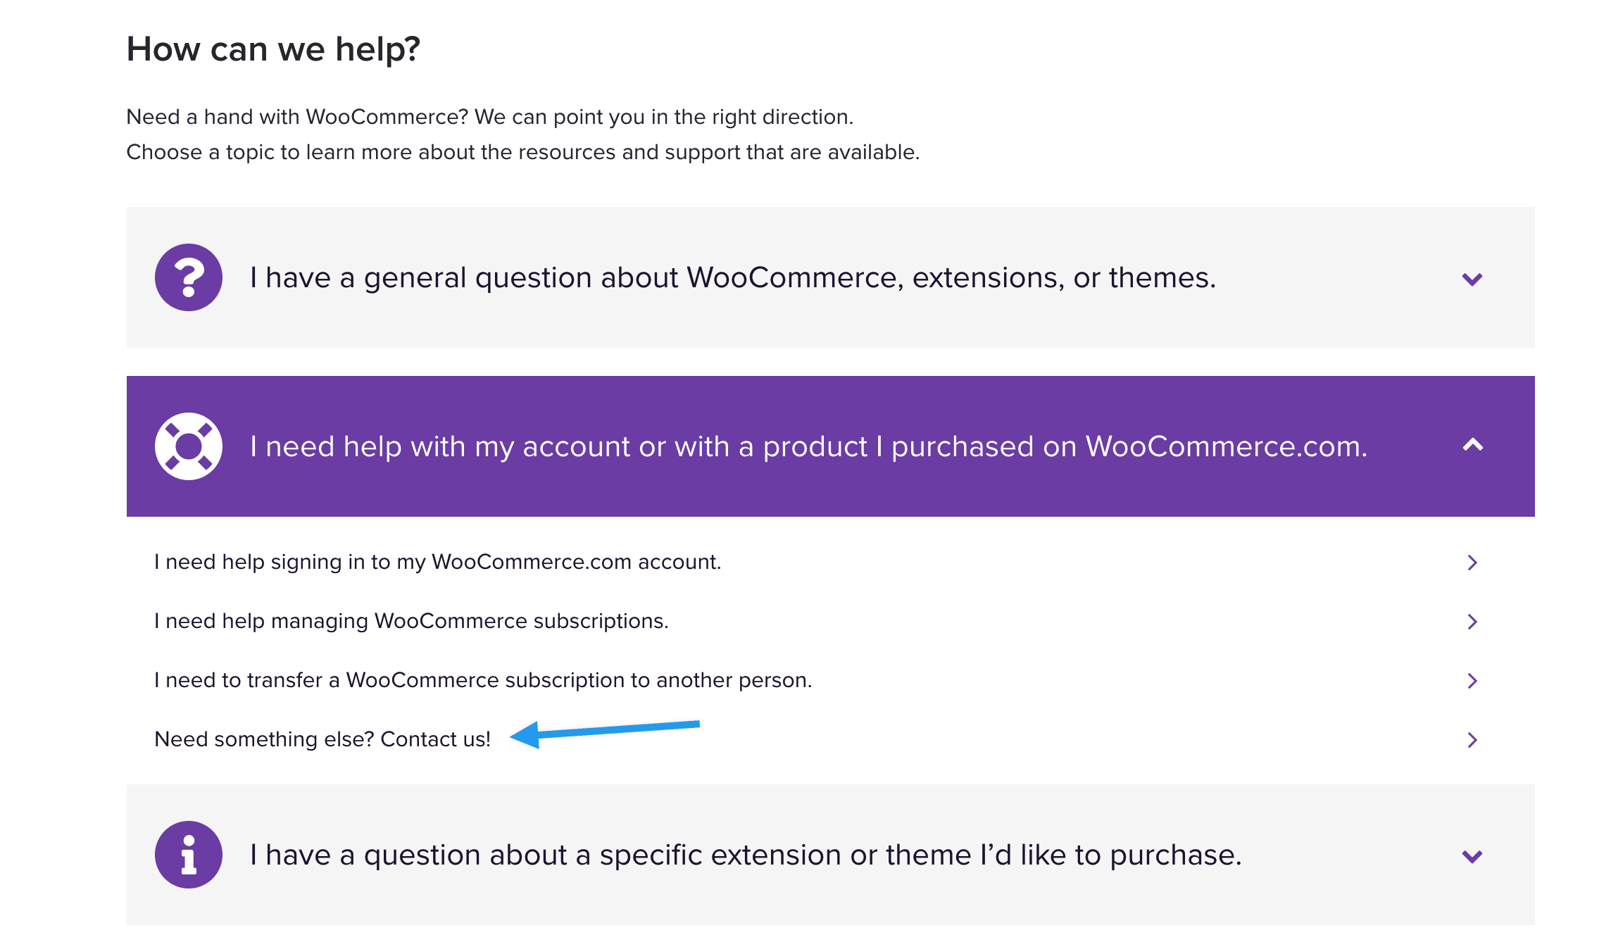Go to 'help managing WooCommerce subscriptions' link
Image resolution: width=1611 pixels, height=942 pixels.
point(411,621)
